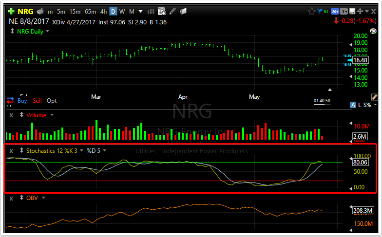The width and height of the screenshot is (382, 237).
Task: Open the %D 5 dropdown arrow
Action: tap(104, 150)
